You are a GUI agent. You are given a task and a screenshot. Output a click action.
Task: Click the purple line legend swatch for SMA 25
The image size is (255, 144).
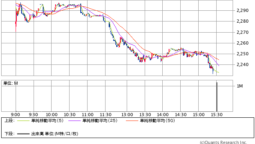coord(74,121)
